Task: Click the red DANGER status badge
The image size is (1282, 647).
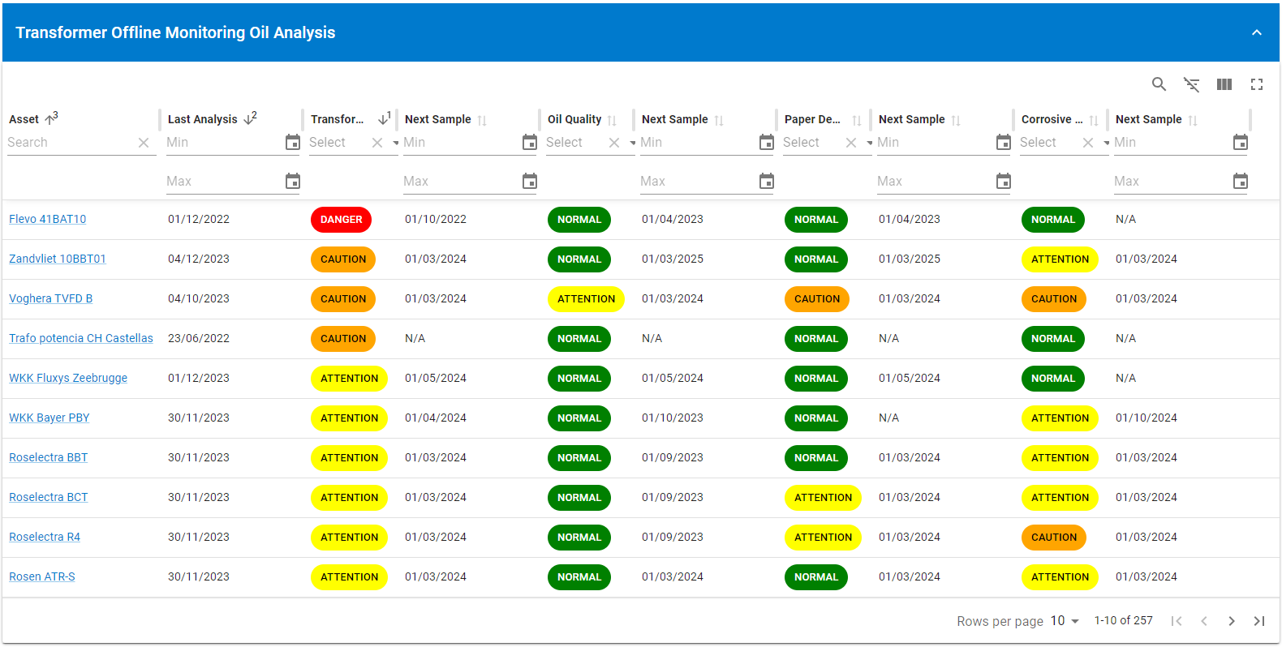Action: (x=342, y=220)
